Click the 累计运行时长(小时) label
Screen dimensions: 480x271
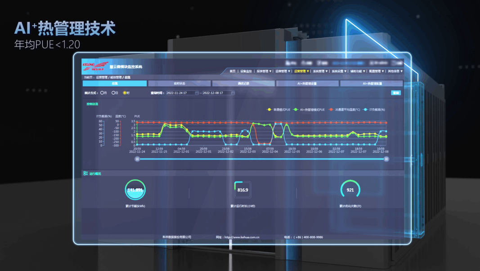[243, 206]
